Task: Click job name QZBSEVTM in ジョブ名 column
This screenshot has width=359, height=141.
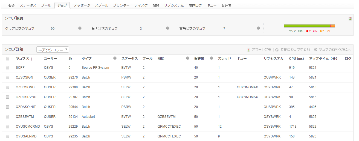Action: coord(25,117)
